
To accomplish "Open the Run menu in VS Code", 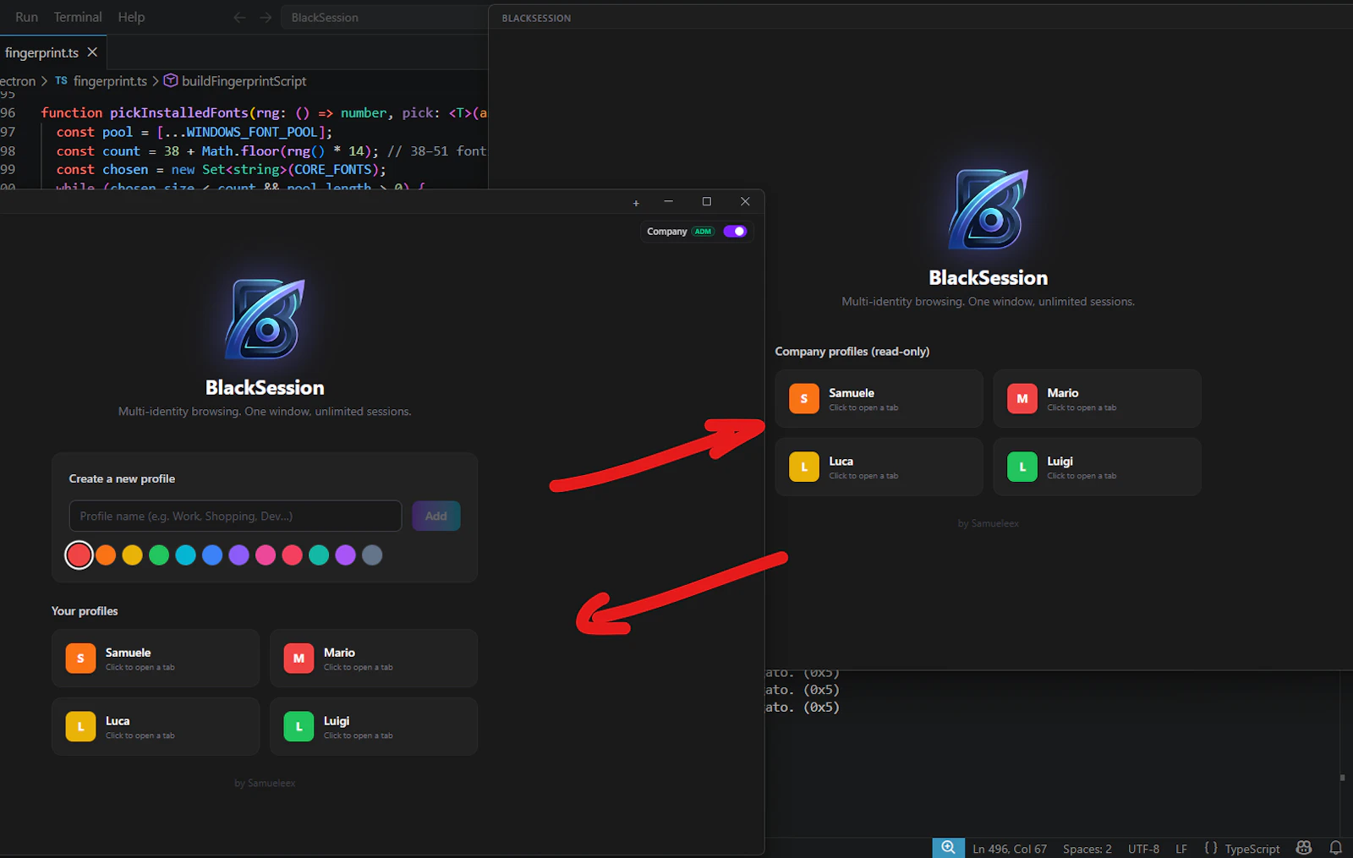I will coord(26,17).
